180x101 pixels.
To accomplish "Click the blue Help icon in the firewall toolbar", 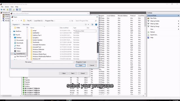I will [x=17, y=10].
